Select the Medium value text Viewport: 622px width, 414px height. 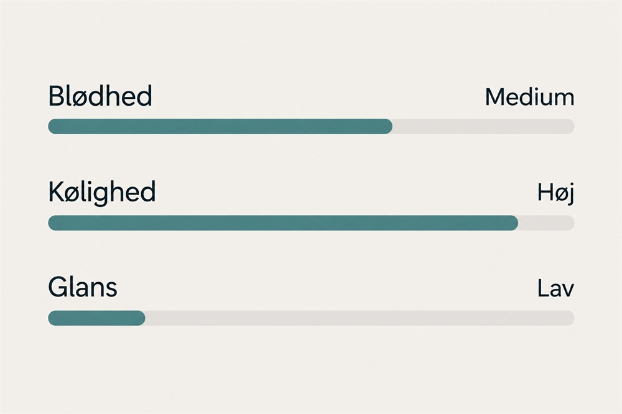coord(529,97)
